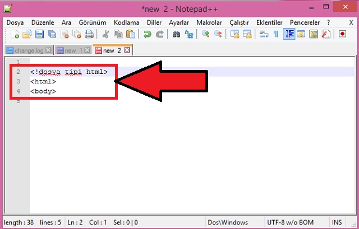Viewport: 359px width, 229px height.
Task: Open the Pencereler menu
Action: click(305, 22)
